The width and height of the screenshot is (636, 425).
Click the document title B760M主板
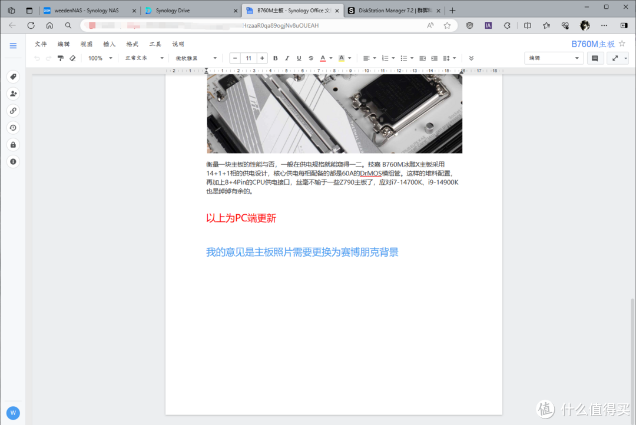coord(593,44)
